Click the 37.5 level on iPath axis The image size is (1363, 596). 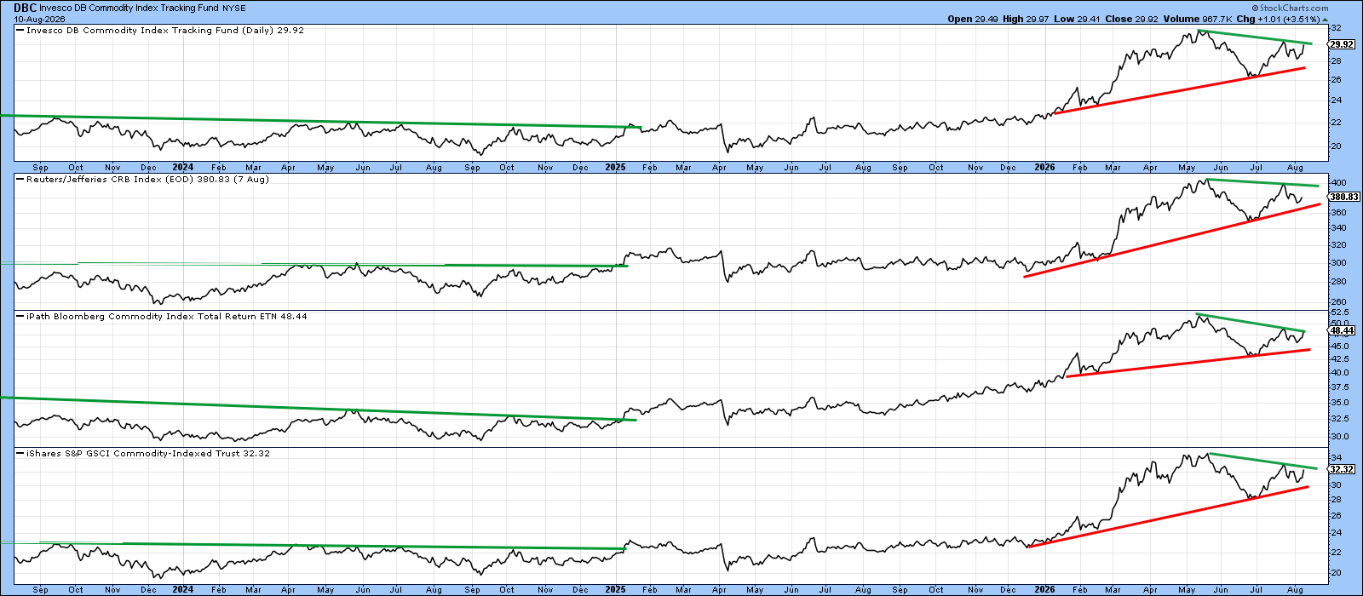pos(1339,387)
